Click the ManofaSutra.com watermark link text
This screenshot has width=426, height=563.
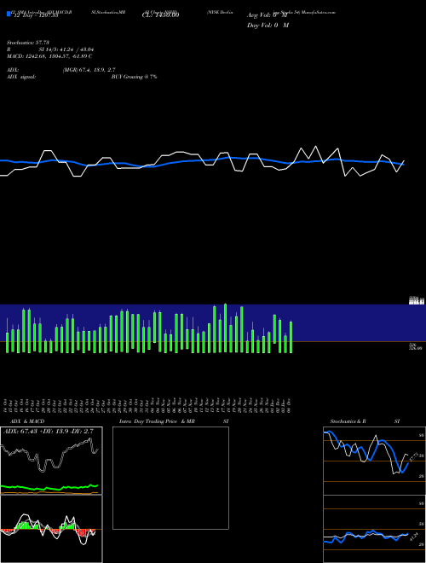tap(319, 12)
